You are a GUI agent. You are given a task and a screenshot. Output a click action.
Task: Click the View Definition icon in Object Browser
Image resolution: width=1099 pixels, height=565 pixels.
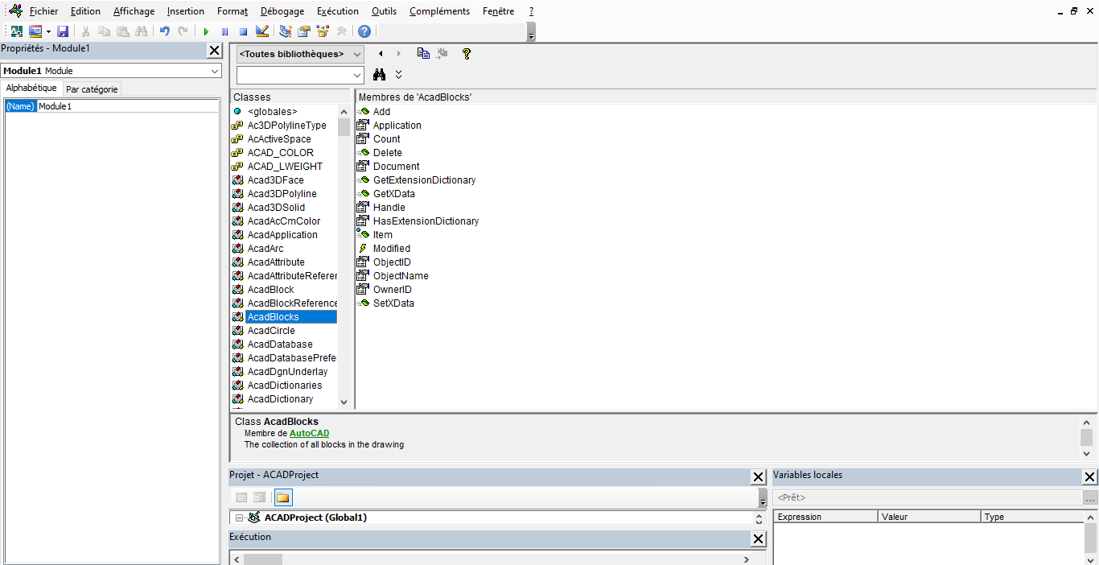(x=442, y=54)
